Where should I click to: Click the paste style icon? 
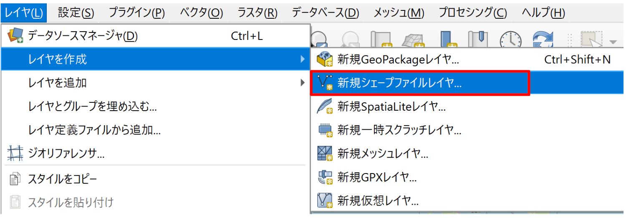click(15, 203)
